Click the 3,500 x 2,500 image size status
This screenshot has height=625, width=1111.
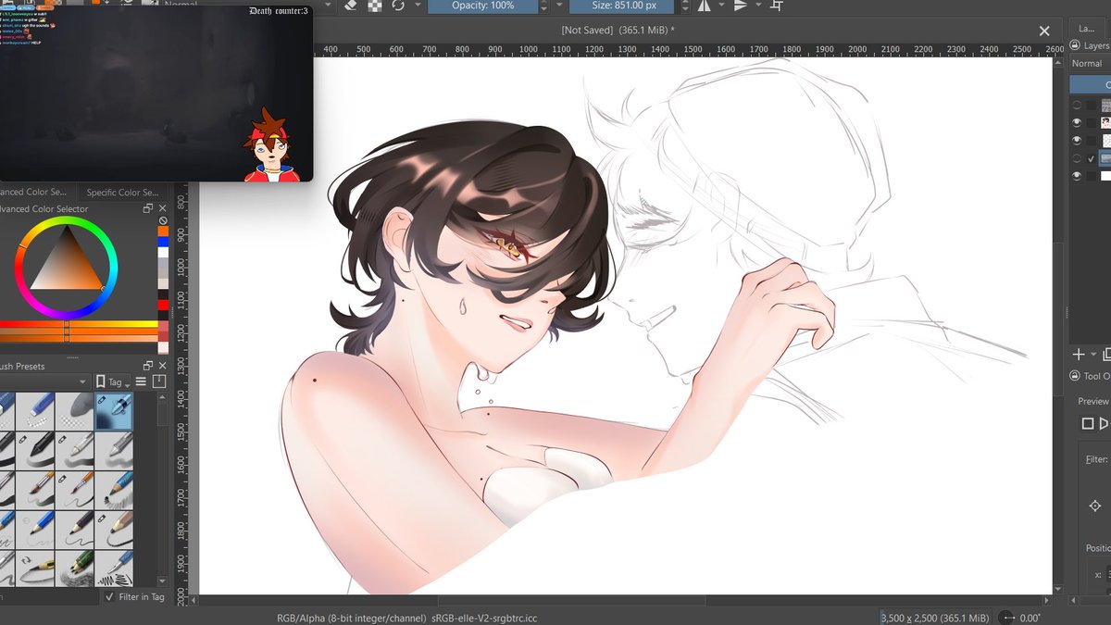pos(935,618)
